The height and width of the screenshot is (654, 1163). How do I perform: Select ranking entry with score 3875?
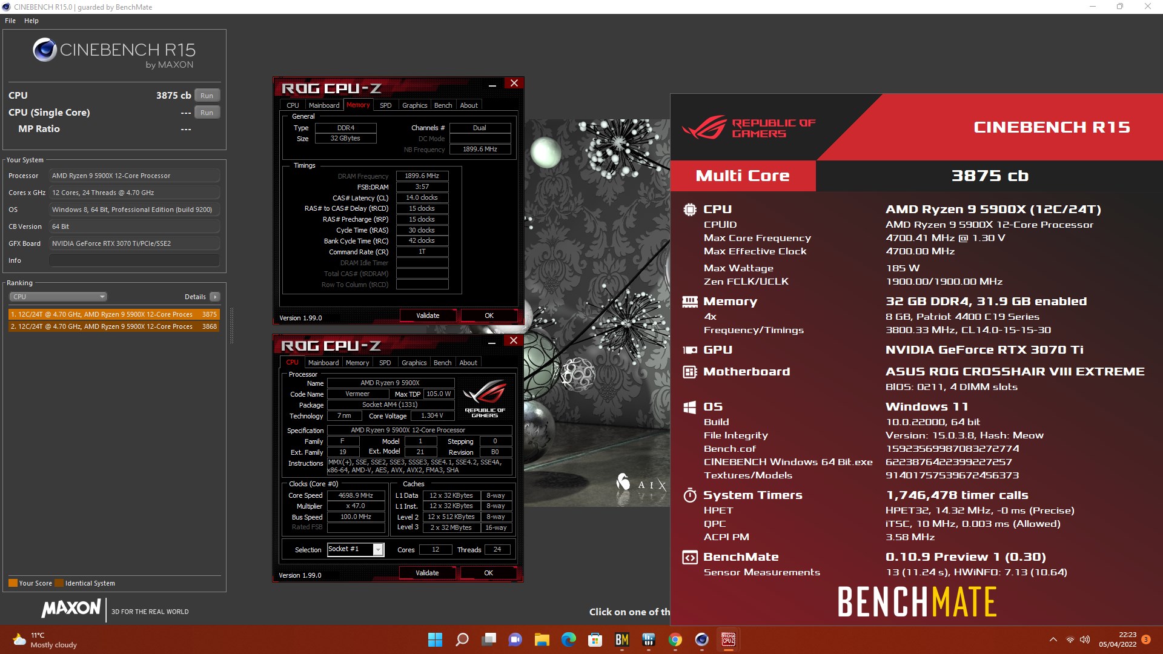pyautogui.click(x=114, y=314)
